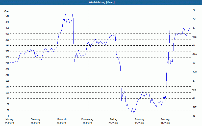Click the 'S' compass label level with 180

[x=194, y=81]
